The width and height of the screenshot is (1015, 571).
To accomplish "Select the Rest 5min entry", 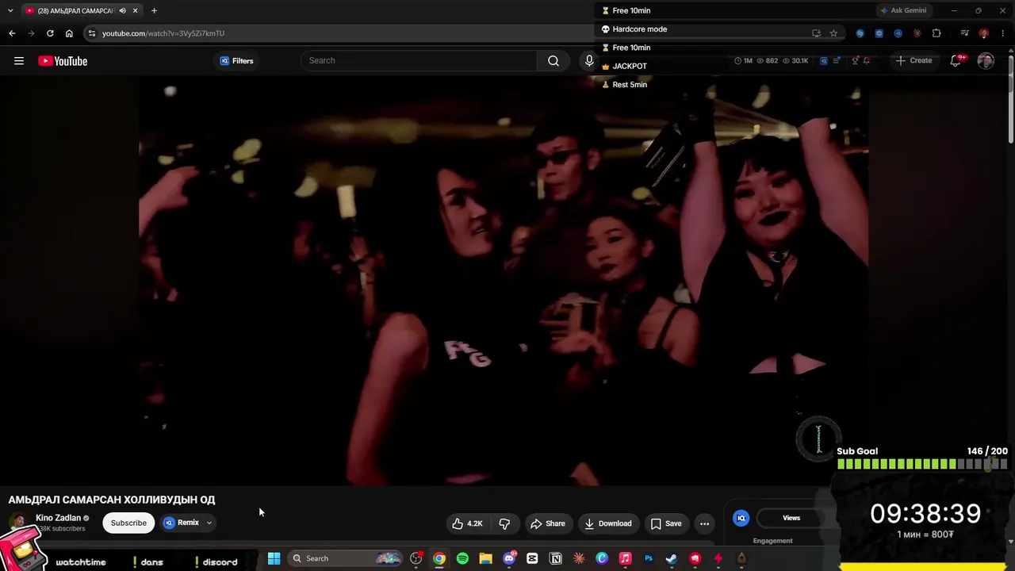I will [624, 85].
